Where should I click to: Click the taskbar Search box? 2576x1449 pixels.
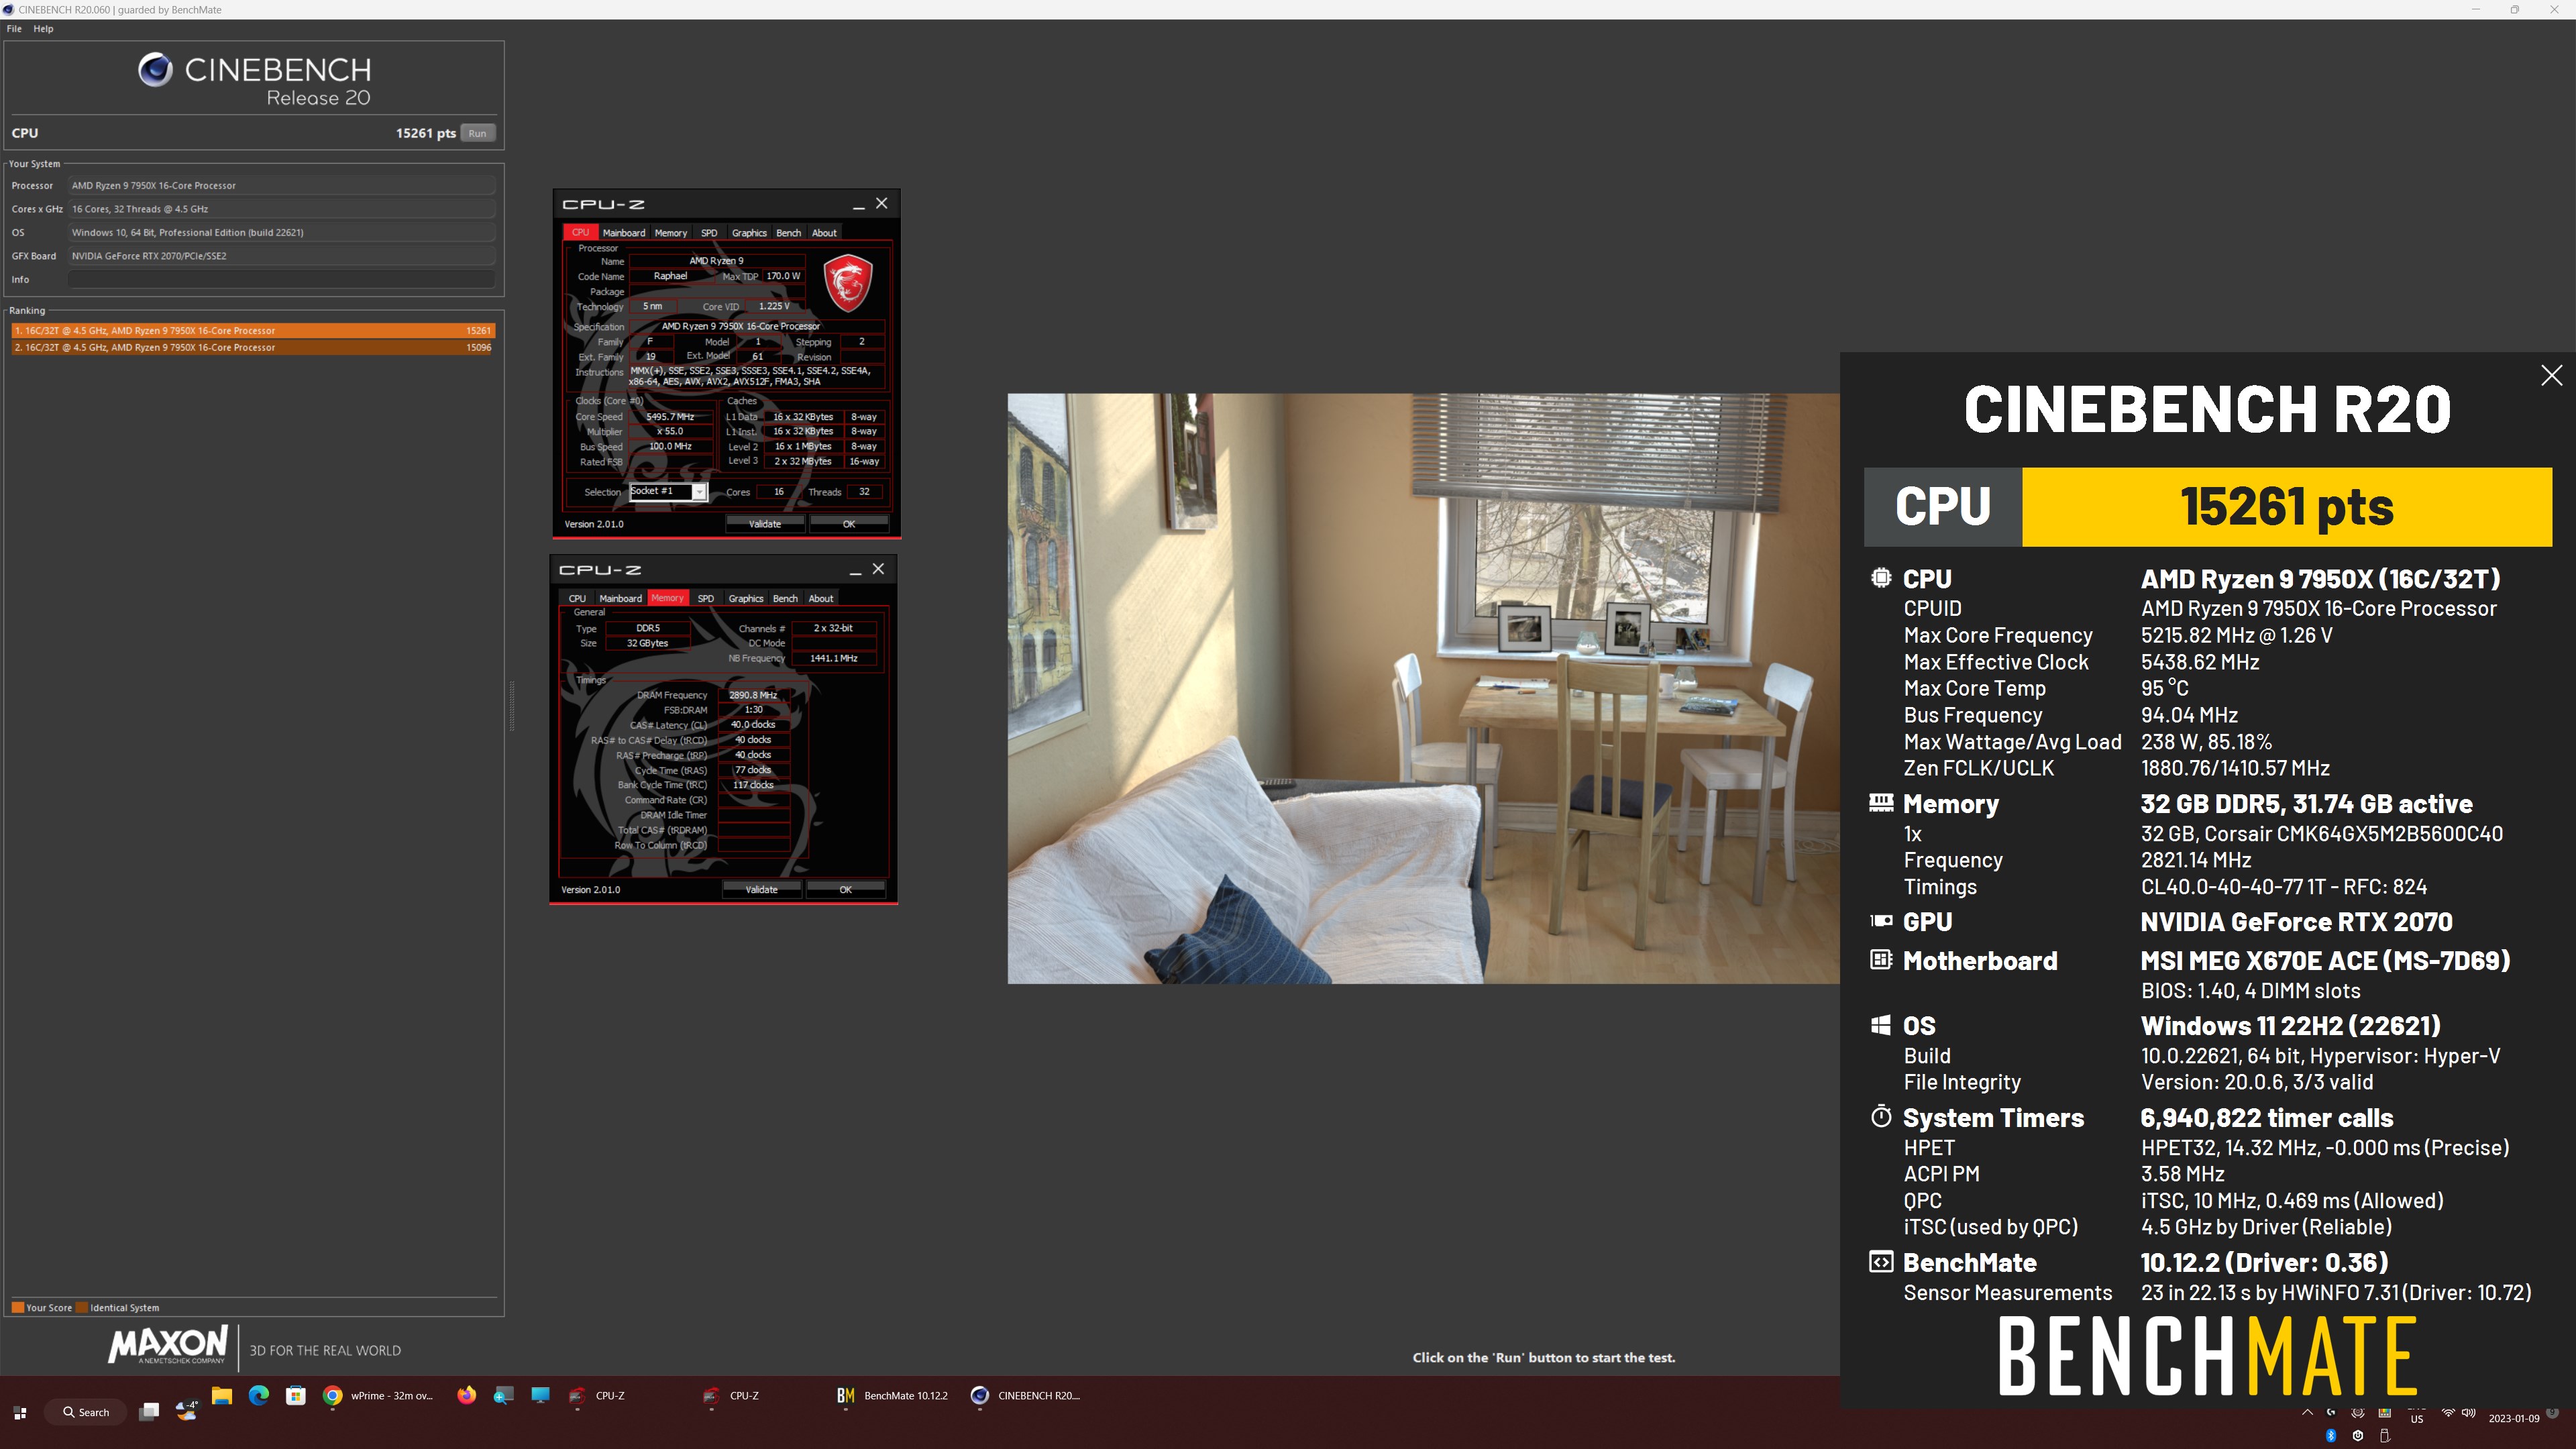coord(85,1412)
